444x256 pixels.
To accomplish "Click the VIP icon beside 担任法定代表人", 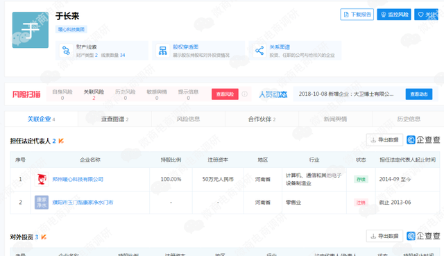I will click(61, 141).
